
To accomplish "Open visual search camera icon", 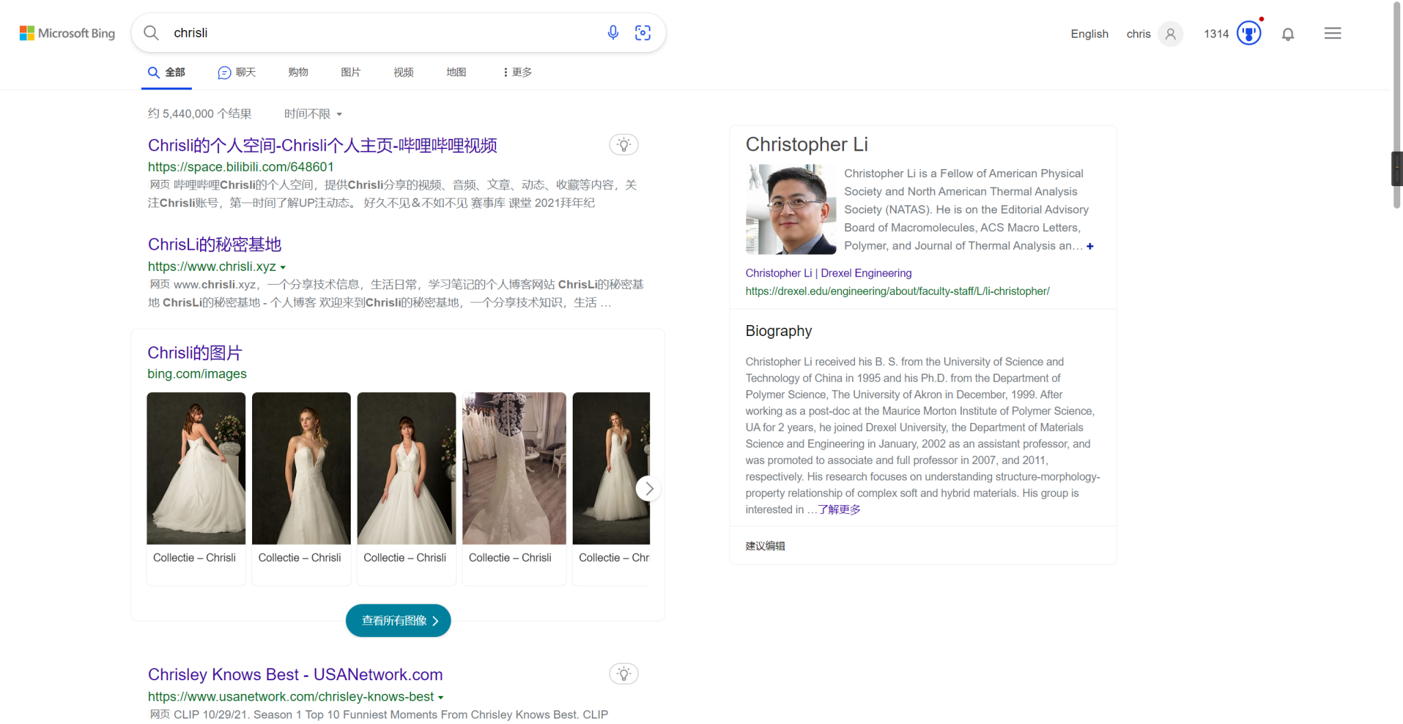I will coord(643,33).
